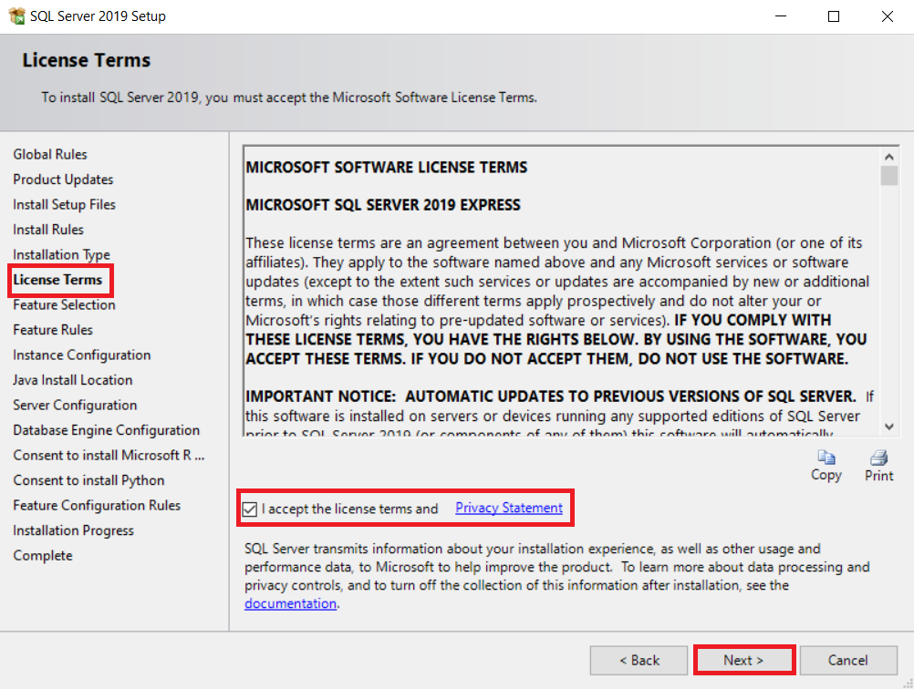The height and width of the screenshot is (689, 914).
Task: Select Java Install Location step
Action: coord(73,380)
